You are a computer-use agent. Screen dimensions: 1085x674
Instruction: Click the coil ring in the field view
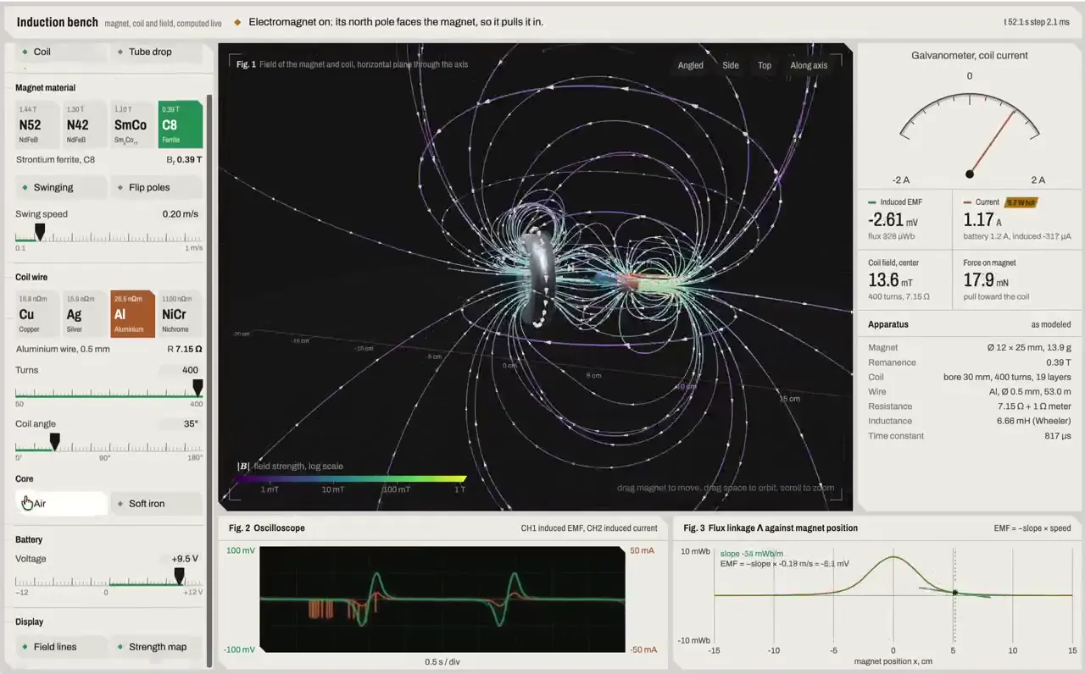(540, 278)
